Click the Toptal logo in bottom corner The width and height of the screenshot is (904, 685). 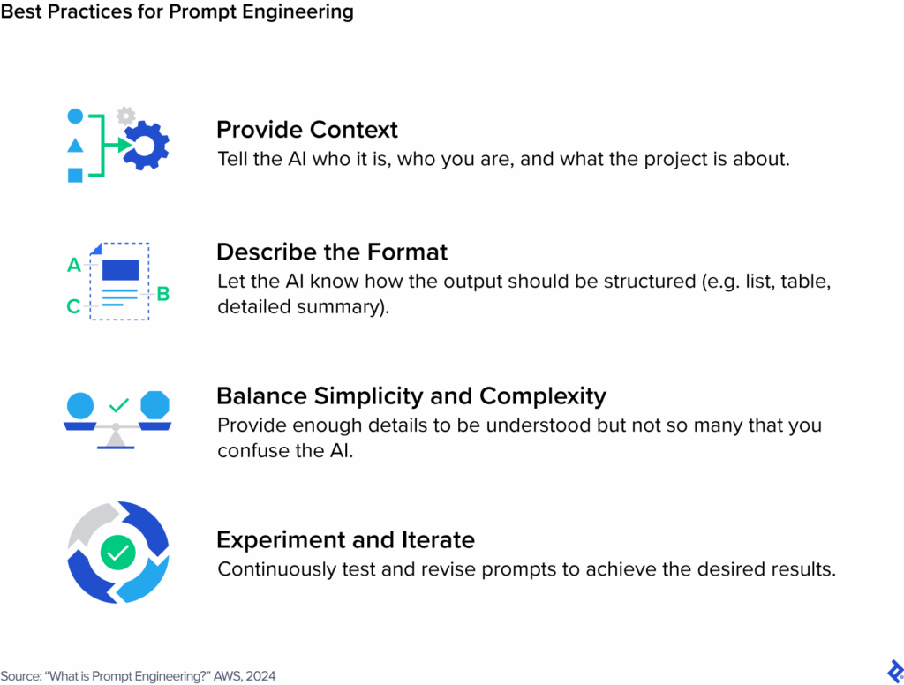tap(895, 672)
